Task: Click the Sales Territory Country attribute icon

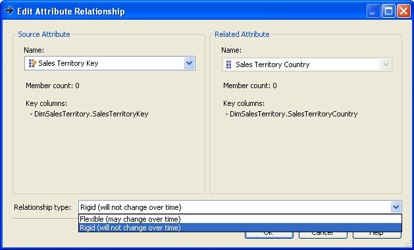Action: click(x=229, y=64)
